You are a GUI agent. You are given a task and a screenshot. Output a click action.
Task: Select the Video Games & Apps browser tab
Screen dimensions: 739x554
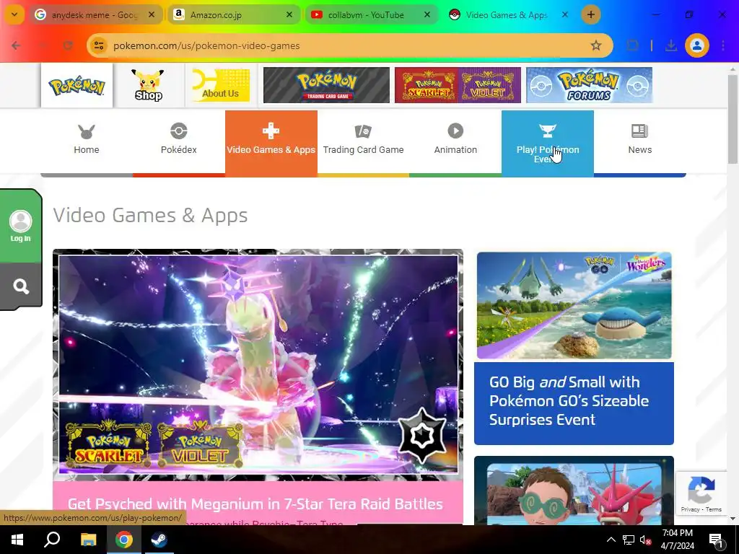point(509,14)
